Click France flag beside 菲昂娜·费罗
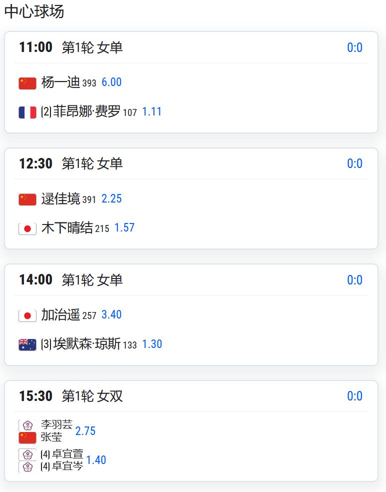386x492 pixels. [27, 112]
